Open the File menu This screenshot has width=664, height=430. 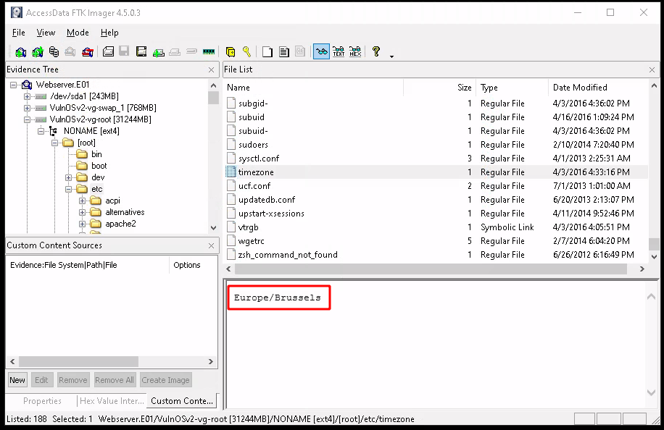19,33
